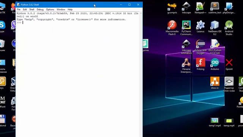Select the Android Studio desktop icon
The width and height of the screenshot is (243, 137).
pos(229,28)
